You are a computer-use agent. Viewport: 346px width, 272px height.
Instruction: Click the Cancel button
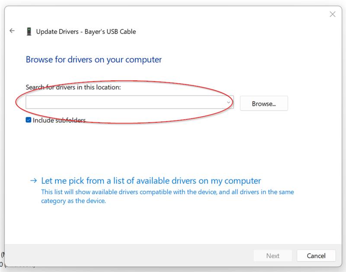317,256
